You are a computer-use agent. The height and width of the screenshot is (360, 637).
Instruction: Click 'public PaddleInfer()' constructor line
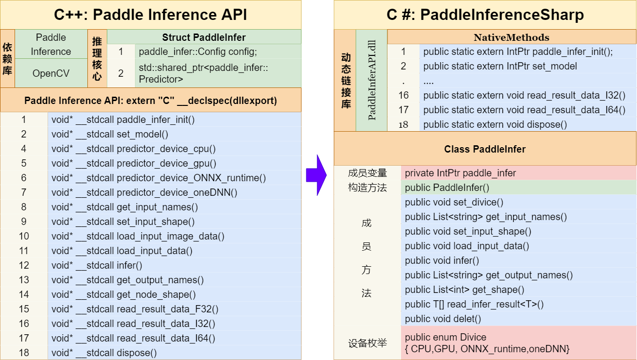pyautogui.click(x=519, y=188)
